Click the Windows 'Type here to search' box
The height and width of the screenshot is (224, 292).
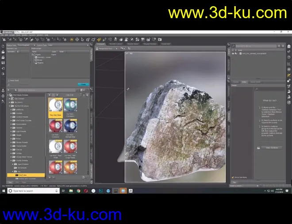34,191
